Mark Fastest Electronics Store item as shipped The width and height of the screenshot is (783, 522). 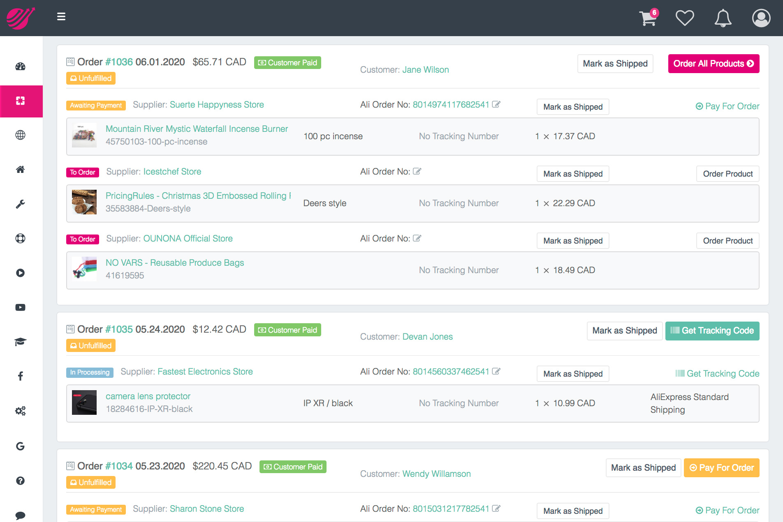[573, 374]
